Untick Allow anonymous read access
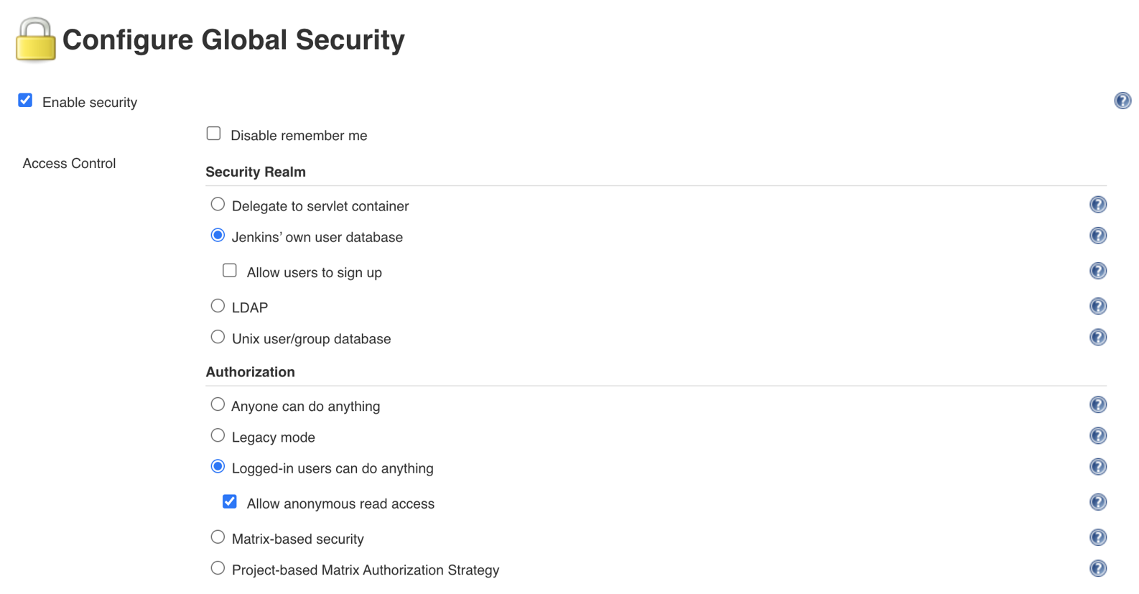This screenshot has width=1139, height=594. click(x=230, y=502)
